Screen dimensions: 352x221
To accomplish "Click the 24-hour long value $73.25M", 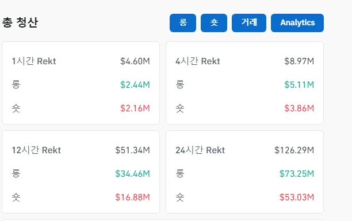I will point(297,174).
